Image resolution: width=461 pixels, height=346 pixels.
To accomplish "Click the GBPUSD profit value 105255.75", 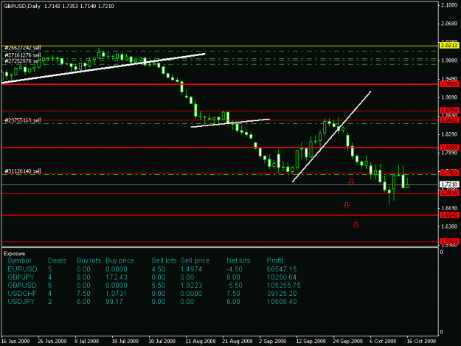I will (284, 286).
